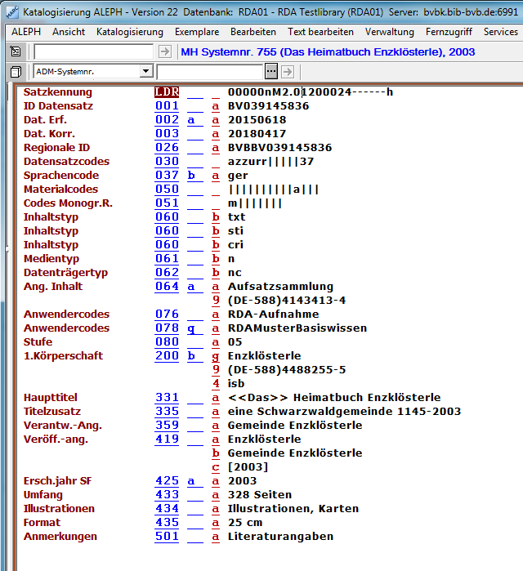Expand the ADM-Systemnr. dropdown
The width and height of the screenshot is (523, 571).
(145, 72)
